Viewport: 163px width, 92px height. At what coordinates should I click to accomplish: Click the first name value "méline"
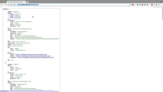(x=18, y=16)
